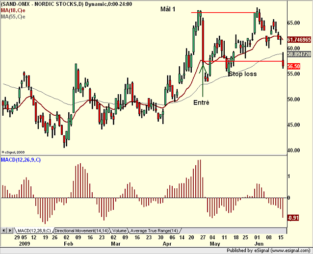The image size is (313, 254).
Task: Click the MA(18,C)e legend label
Action: (x=13, y=10)
